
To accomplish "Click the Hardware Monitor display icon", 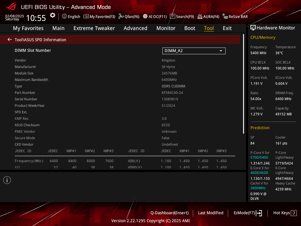I will [x=253, y=28].
